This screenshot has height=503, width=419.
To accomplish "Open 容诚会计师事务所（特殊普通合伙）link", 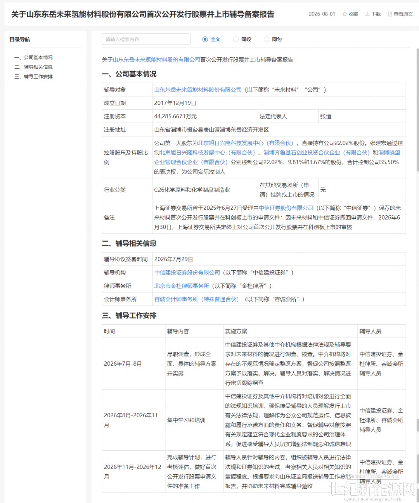I will pyautogui.click(x=196, y=299).
